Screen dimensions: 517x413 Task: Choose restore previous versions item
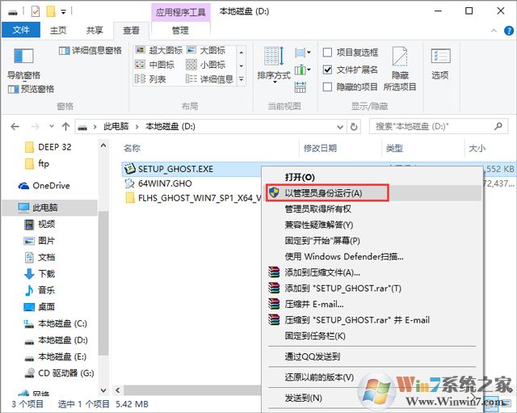click(374, 377)
